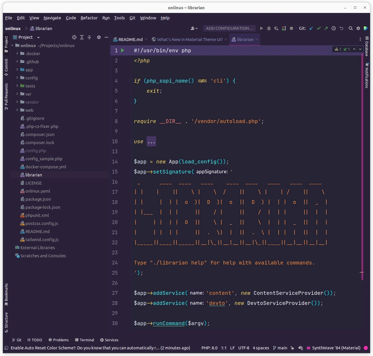Image resolution: width=373 pixels, height=356 pixels.
Task: Open the Pull Requests tool window
Action: pyautogui.click(x=6, y=96)
